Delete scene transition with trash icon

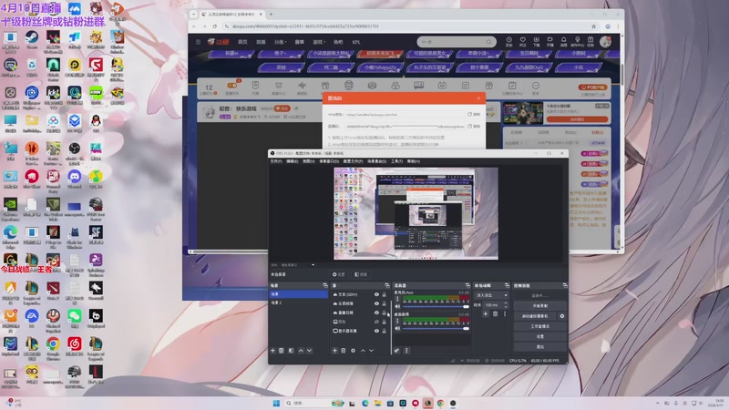pos(495,313)
